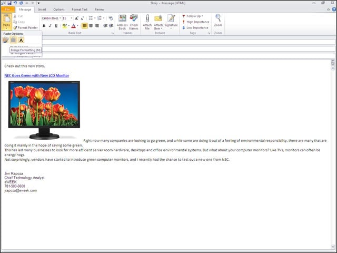Toggle italic formatting
This screenshot has width=337, height=253.
50,26
